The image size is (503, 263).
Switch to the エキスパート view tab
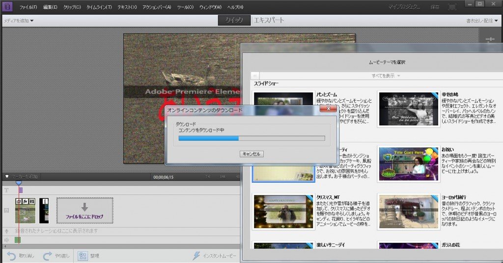tap(269, 20)
